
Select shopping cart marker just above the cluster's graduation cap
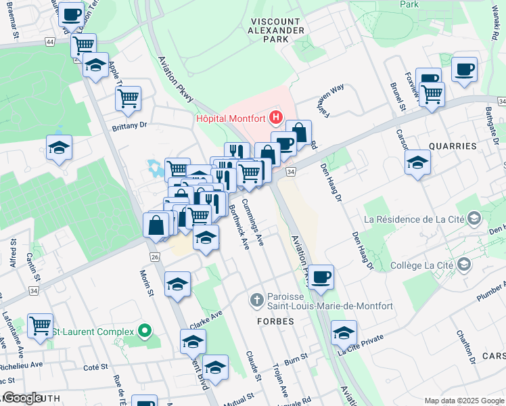[x=199, y=216]
